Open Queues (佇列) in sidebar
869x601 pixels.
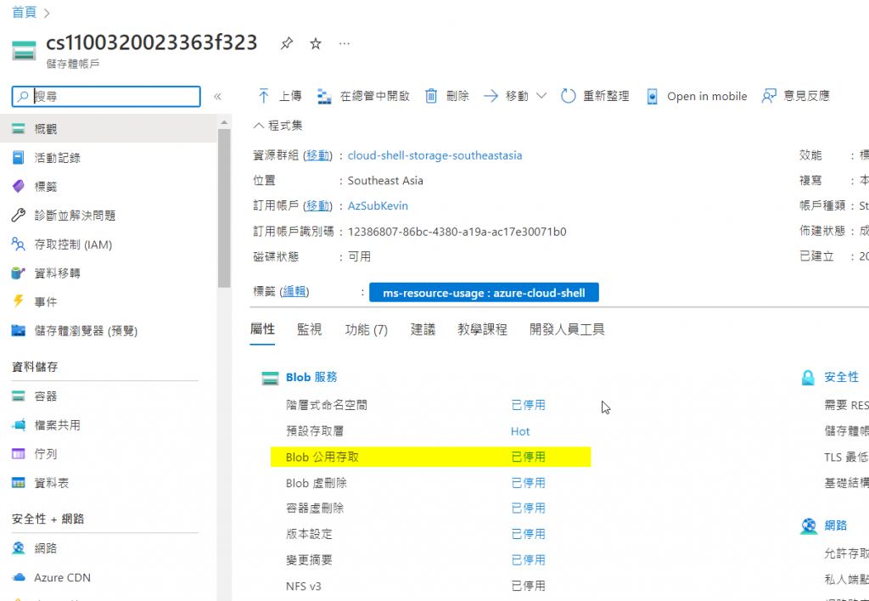pyautogui.click(x=108, y=454)
